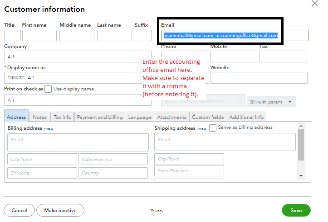The image size is (328, 222).
Task: Click the billing Country field
Action: [113, 173]
